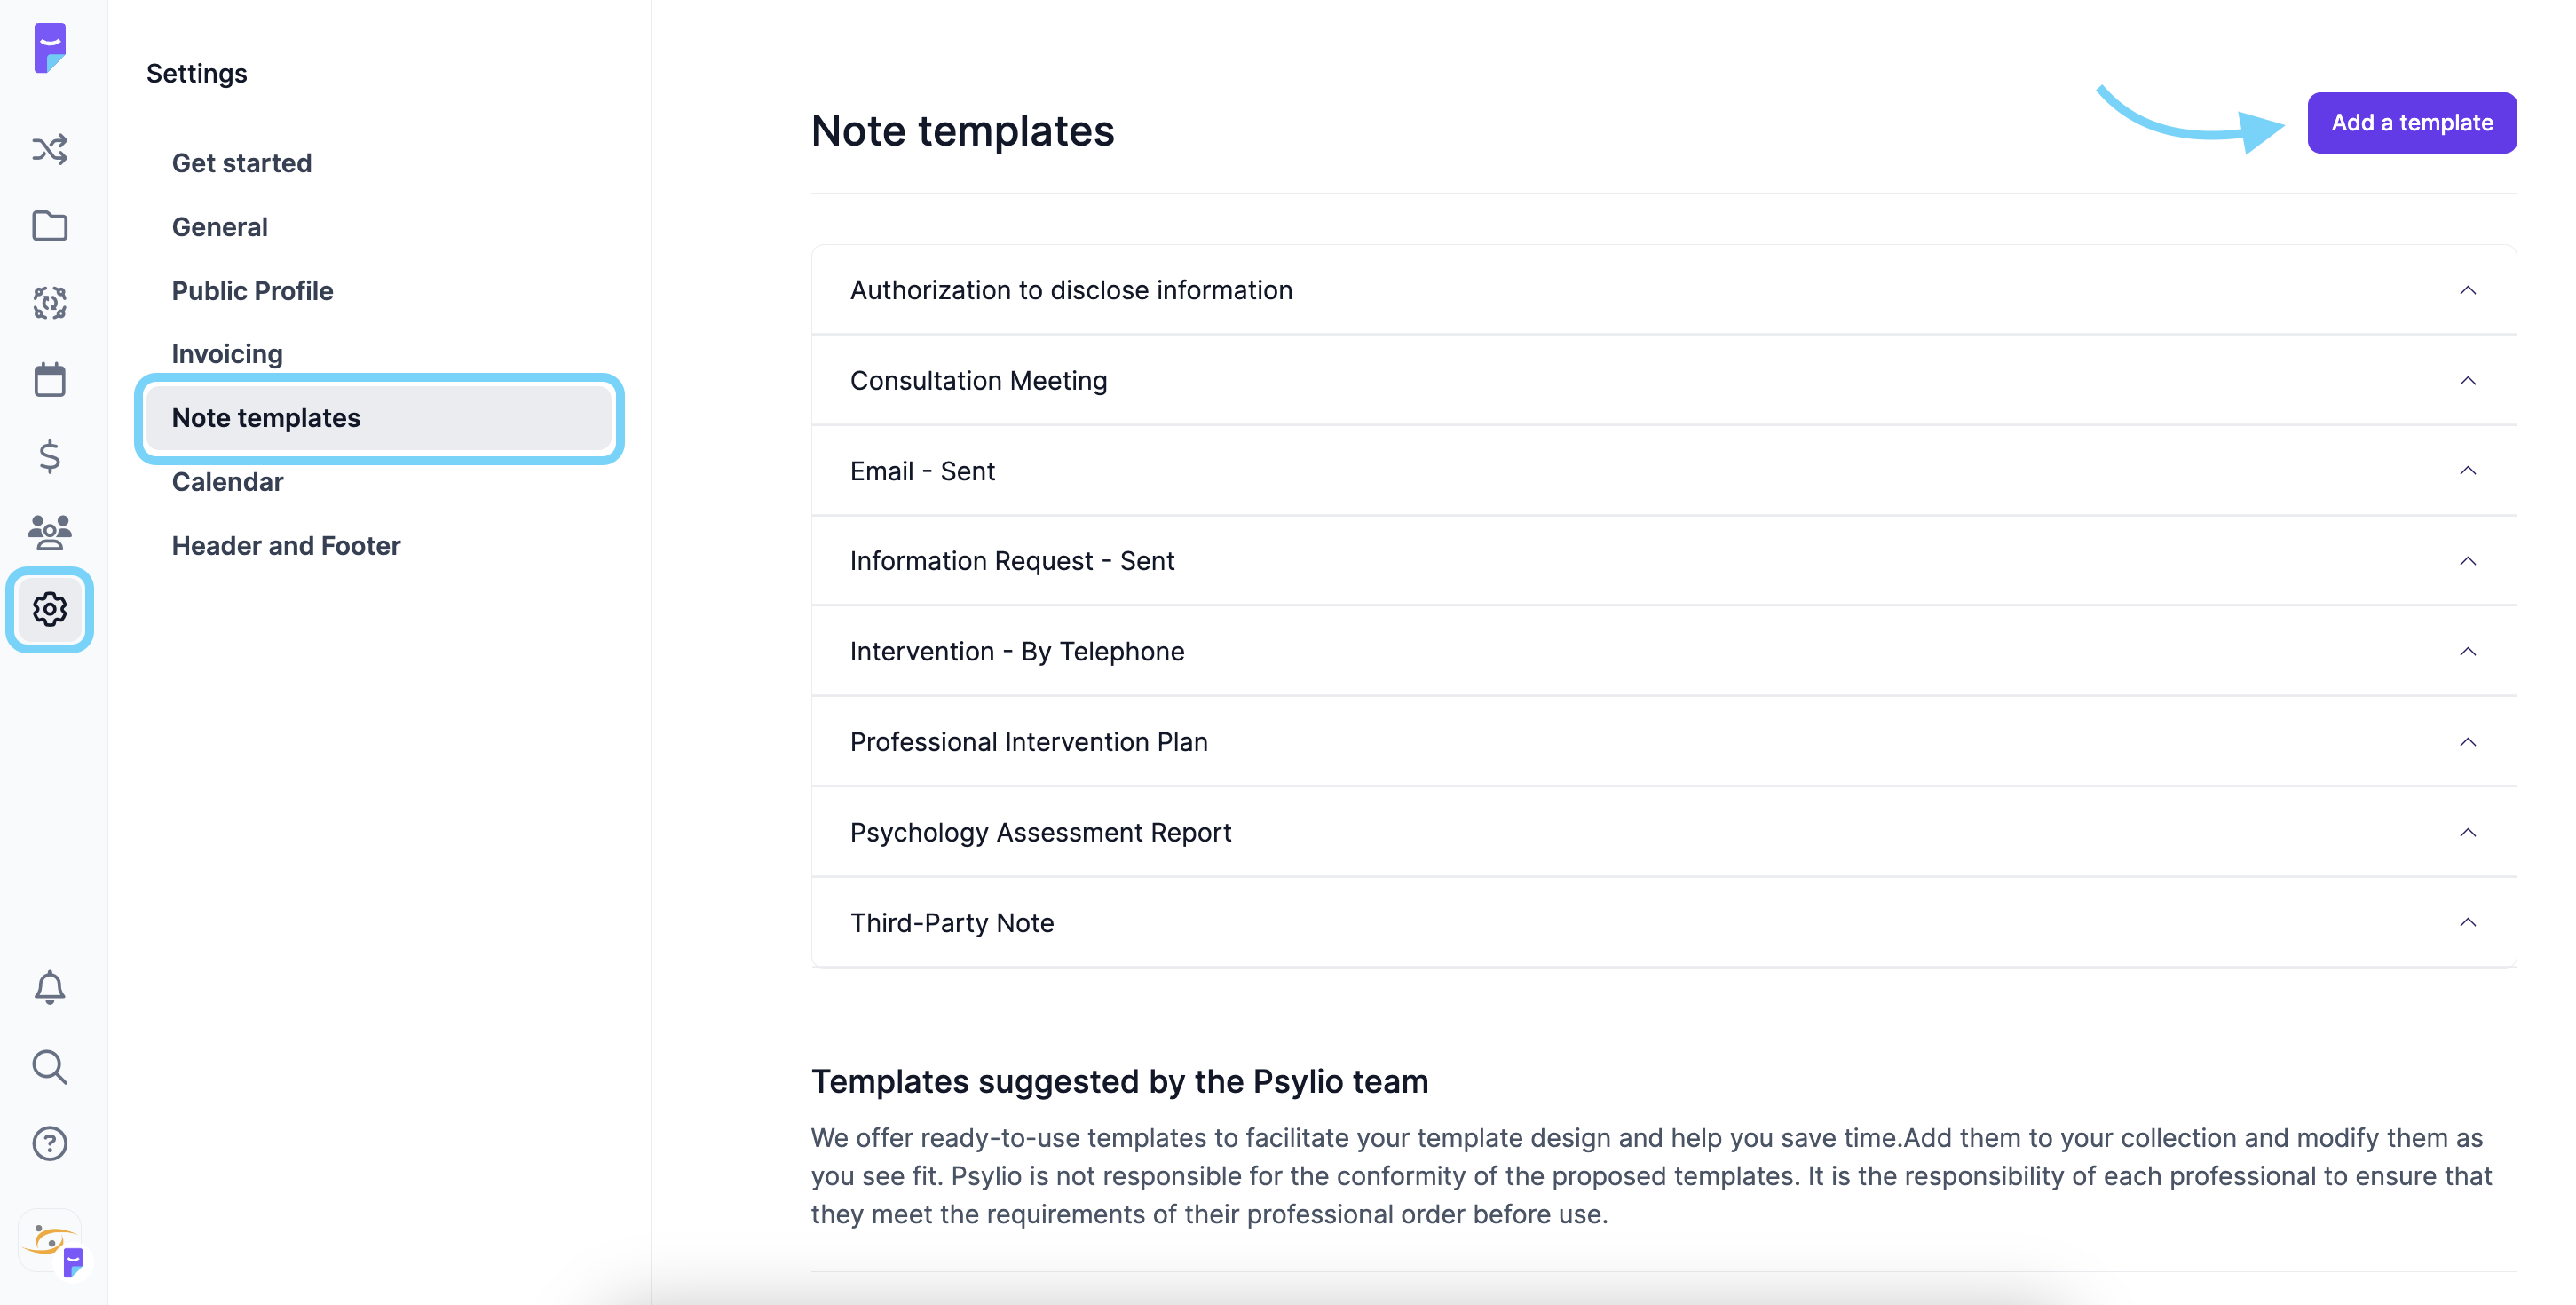The height and width of the screenshot is (1305, 2576).
Task: Open the help question mark icon
Action: tap(50, 1143)
